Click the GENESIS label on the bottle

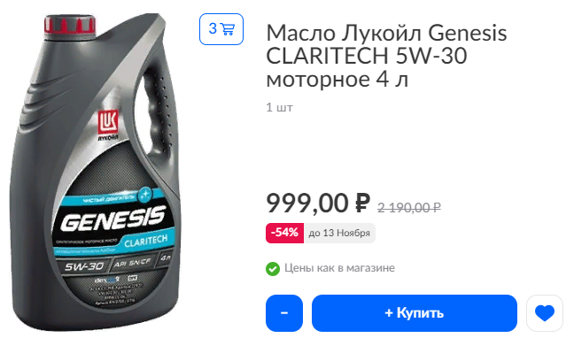112,219
